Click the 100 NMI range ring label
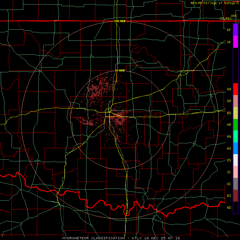This screenshot has height=240, width=240. pyautogui.click(x=120, y=21)
